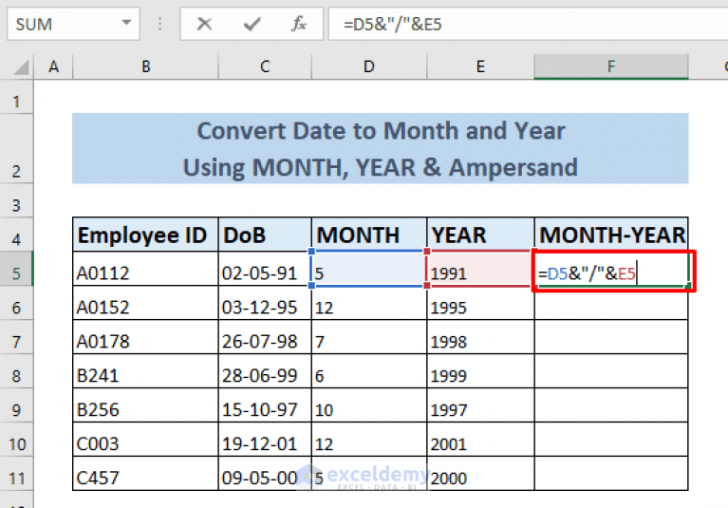
Task: Click cell with Employee ID B256
Action: 145,405
